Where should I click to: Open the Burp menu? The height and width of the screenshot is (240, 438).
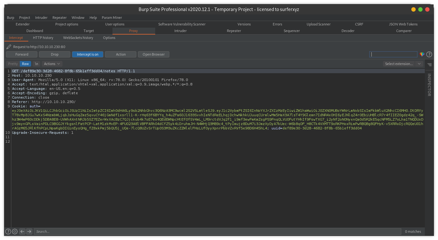tap(10, 18)
